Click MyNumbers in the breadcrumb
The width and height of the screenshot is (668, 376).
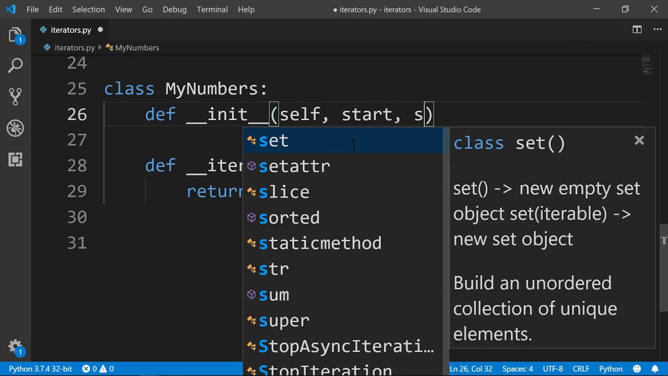[137, 48]
